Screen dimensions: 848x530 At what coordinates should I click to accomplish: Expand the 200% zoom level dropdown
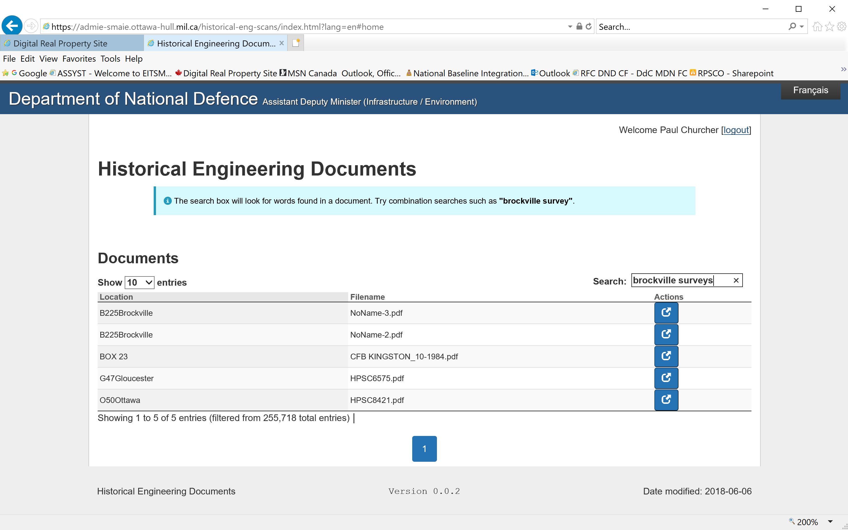point(830,521)
